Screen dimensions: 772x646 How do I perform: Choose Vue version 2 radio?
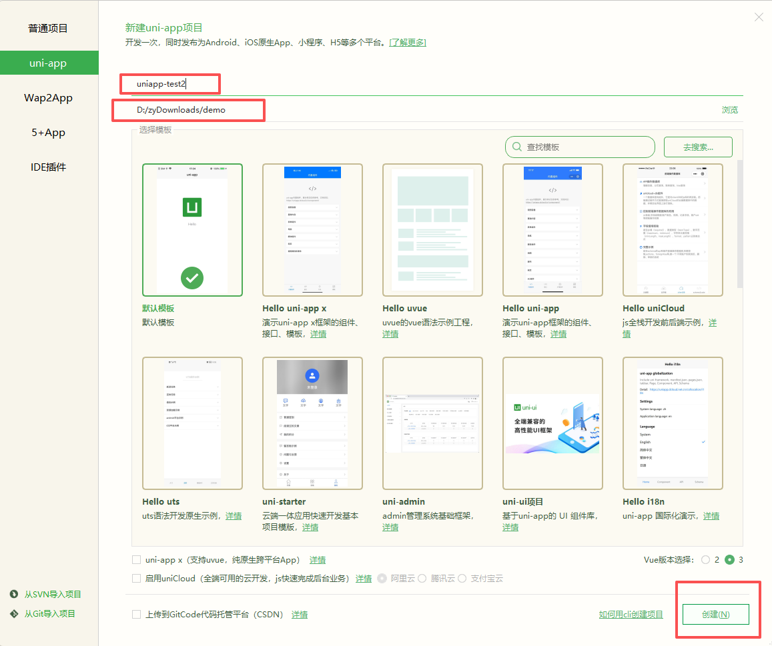(705, 560)
